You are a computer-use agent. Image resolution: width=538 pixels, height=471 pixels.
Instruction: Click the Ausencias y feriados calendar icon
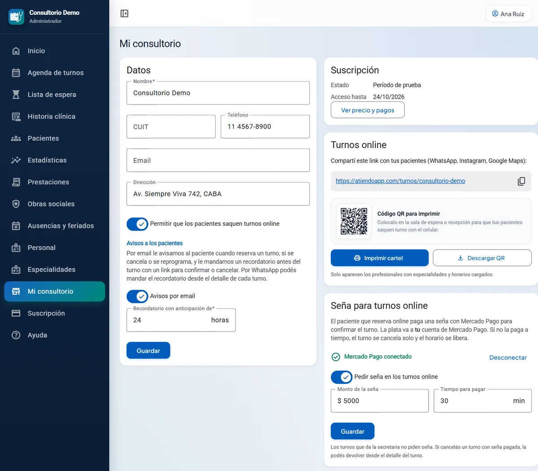(16, 226)
